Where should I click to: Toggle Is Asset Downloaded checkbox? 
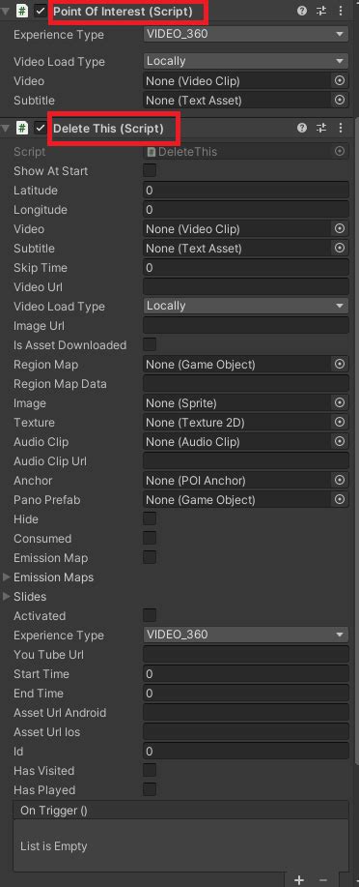pyautogui.click(x=150, y=344)
